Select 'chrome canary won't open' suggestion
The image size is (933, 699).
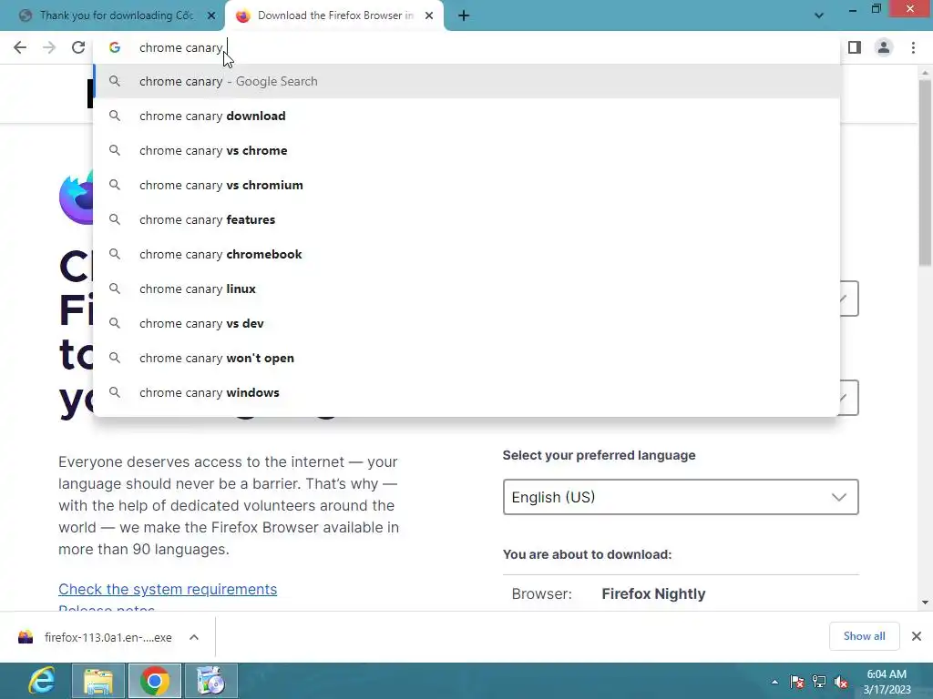467,358
